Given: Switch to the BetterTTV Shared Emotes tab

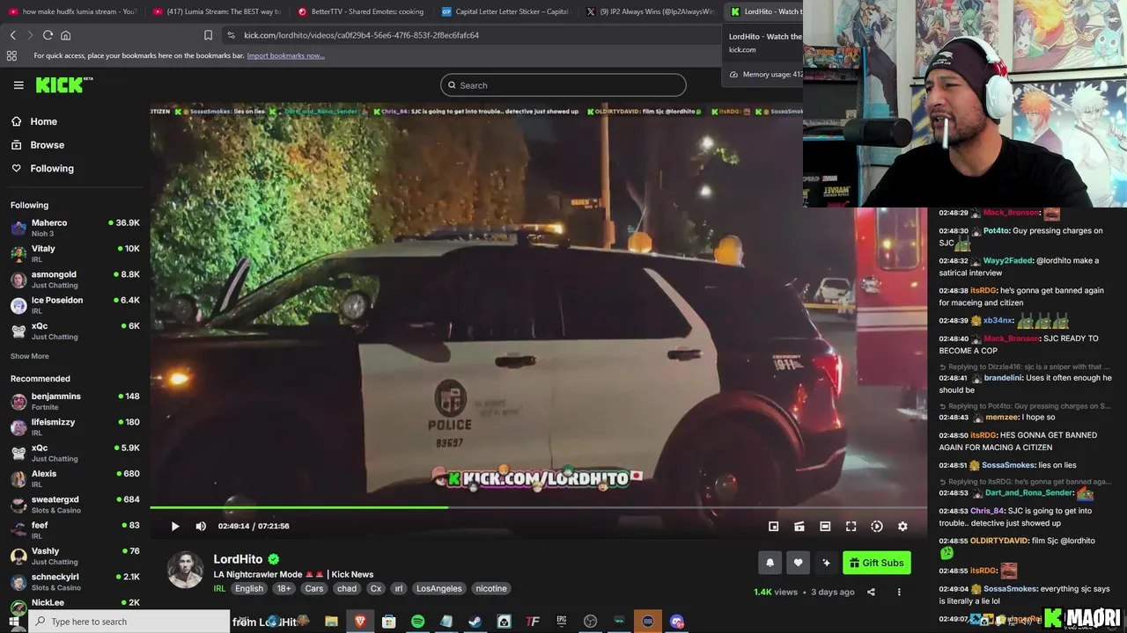Looking at the screenshot, I should coord(360,11).
